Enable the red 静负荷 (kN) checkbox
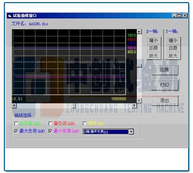The height and width of the screenshot is (173, 193). tap(50, 123)
